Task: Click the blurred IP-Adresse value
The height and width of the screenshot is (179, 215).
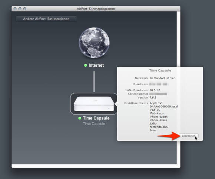Action: pyautogui.click(x=158, y=84)
